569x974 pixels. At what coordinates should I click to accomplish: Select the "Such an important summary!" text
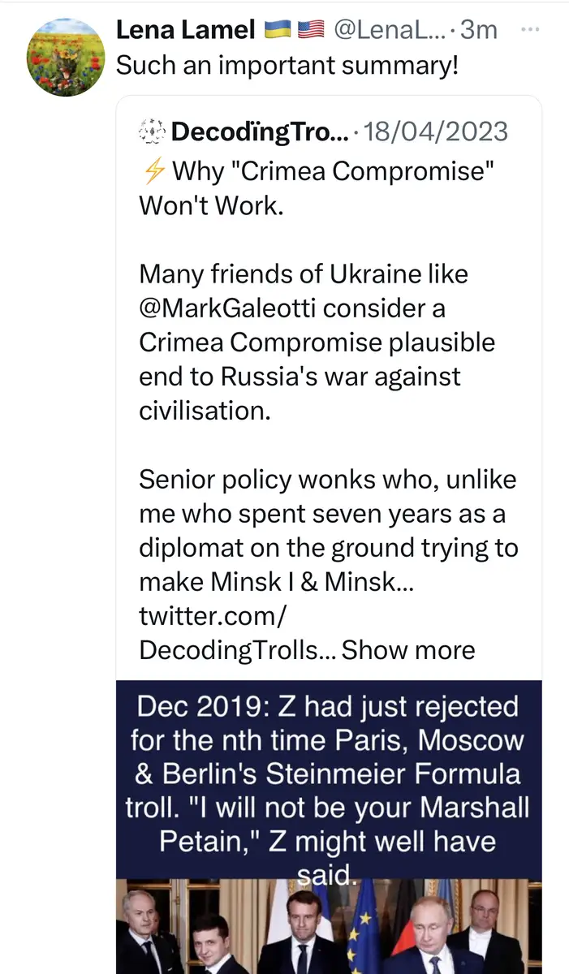click(x=287, y=65)
